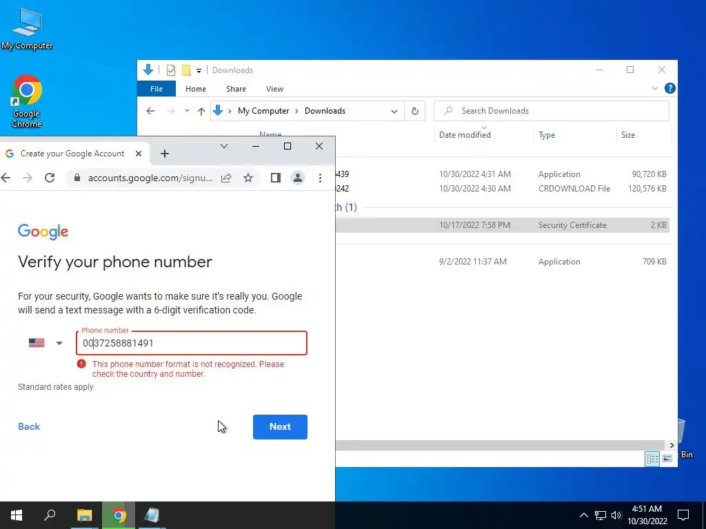Select the Security Certificate file row
This screenshot has width=706, height=529.
click(x=502, y=225)
